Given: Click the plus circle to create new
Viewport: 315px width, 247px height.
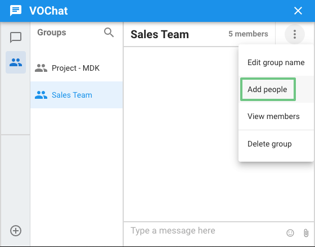Looking at the screenshot, I should (16, 231).
